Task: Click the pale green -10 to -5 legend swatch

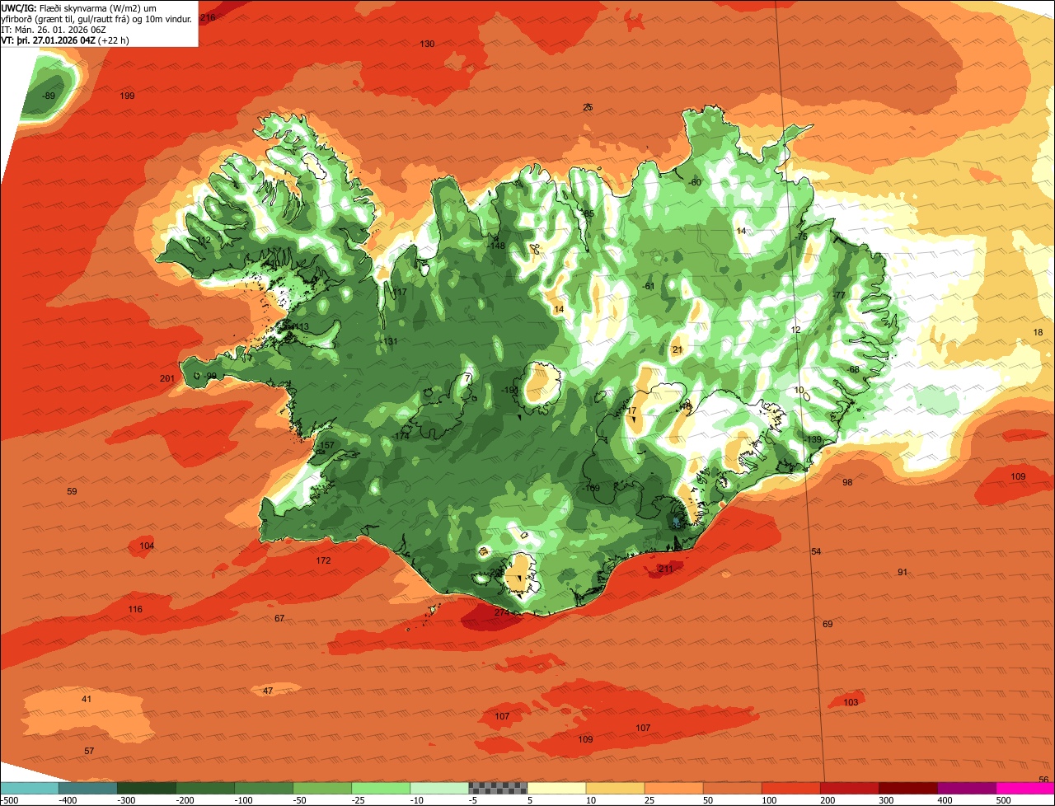Action: [438, 788]
